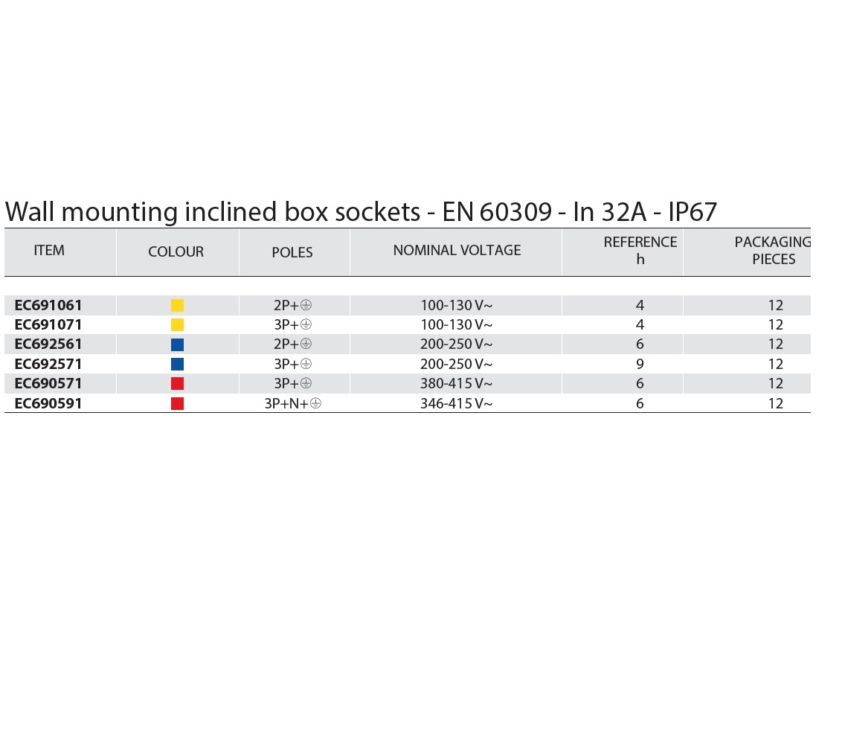Click the yellow swatch in row EC691061
Viewport: 845px width, 744px height.
pos(177,306)
